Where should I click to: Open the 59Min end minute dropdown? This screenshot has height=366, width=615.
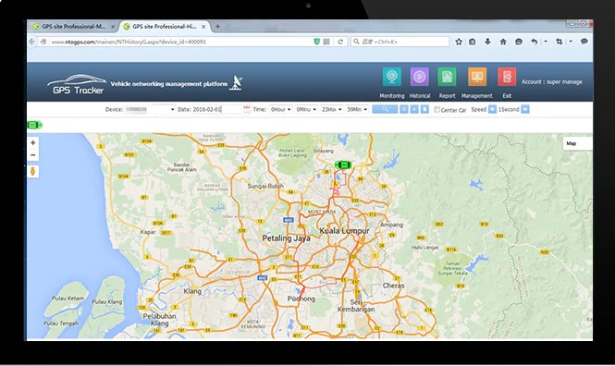(x=357, y=109)
